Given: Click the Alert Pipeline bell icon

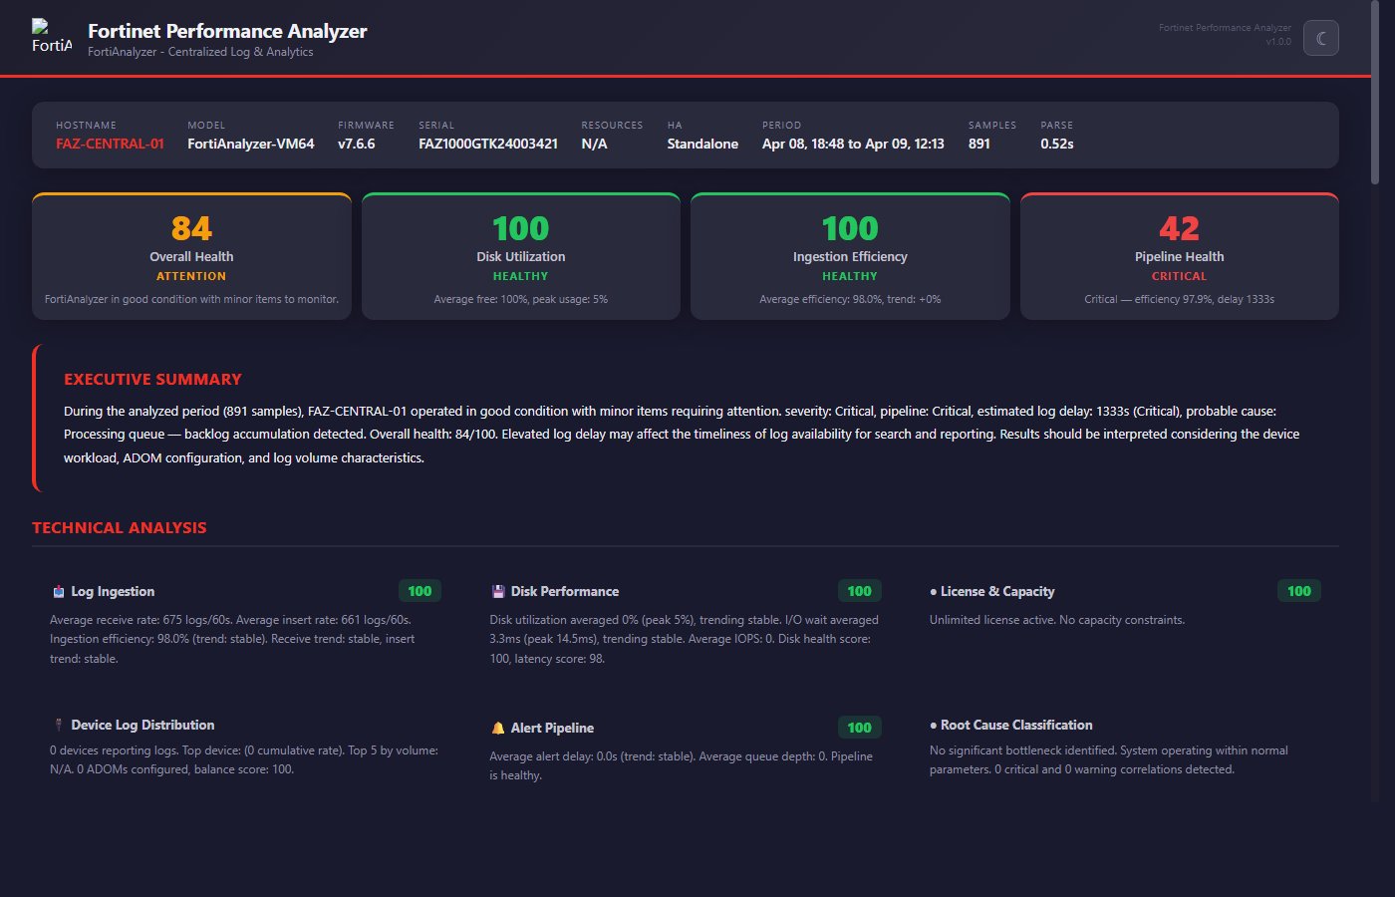Looking at the screenshot, I should point(496,728).
